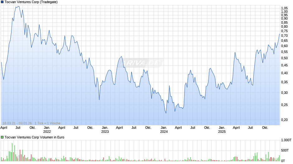Screen dimensions: 293x164
Task: Click the 'Jan. 2023' time axis label
Action: (x=105, y=130)
